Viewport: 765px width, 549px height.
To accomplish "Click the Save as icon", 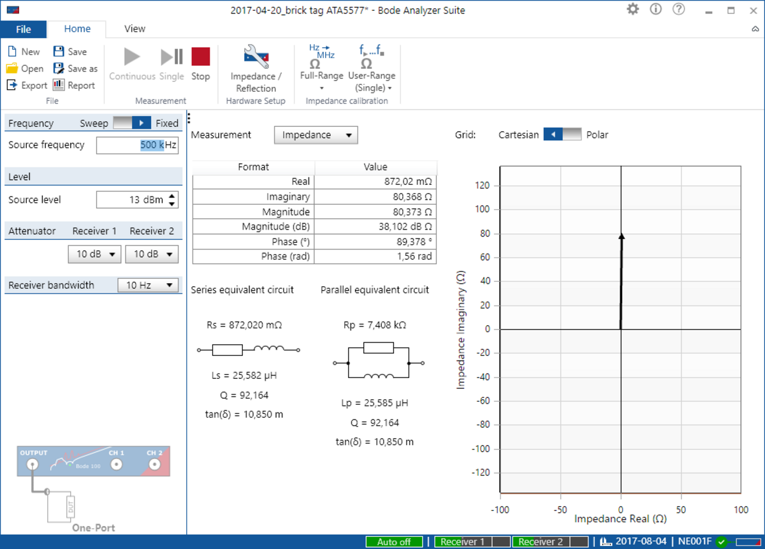I will 59,68.
